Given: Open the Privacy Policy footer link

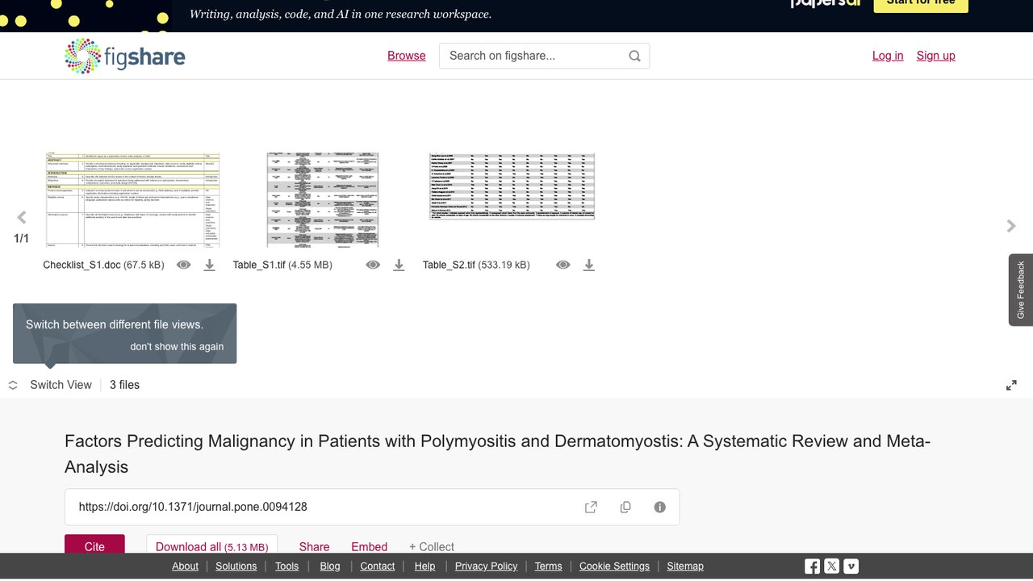Looking at the screenshot, I should [x=487, y=566].
